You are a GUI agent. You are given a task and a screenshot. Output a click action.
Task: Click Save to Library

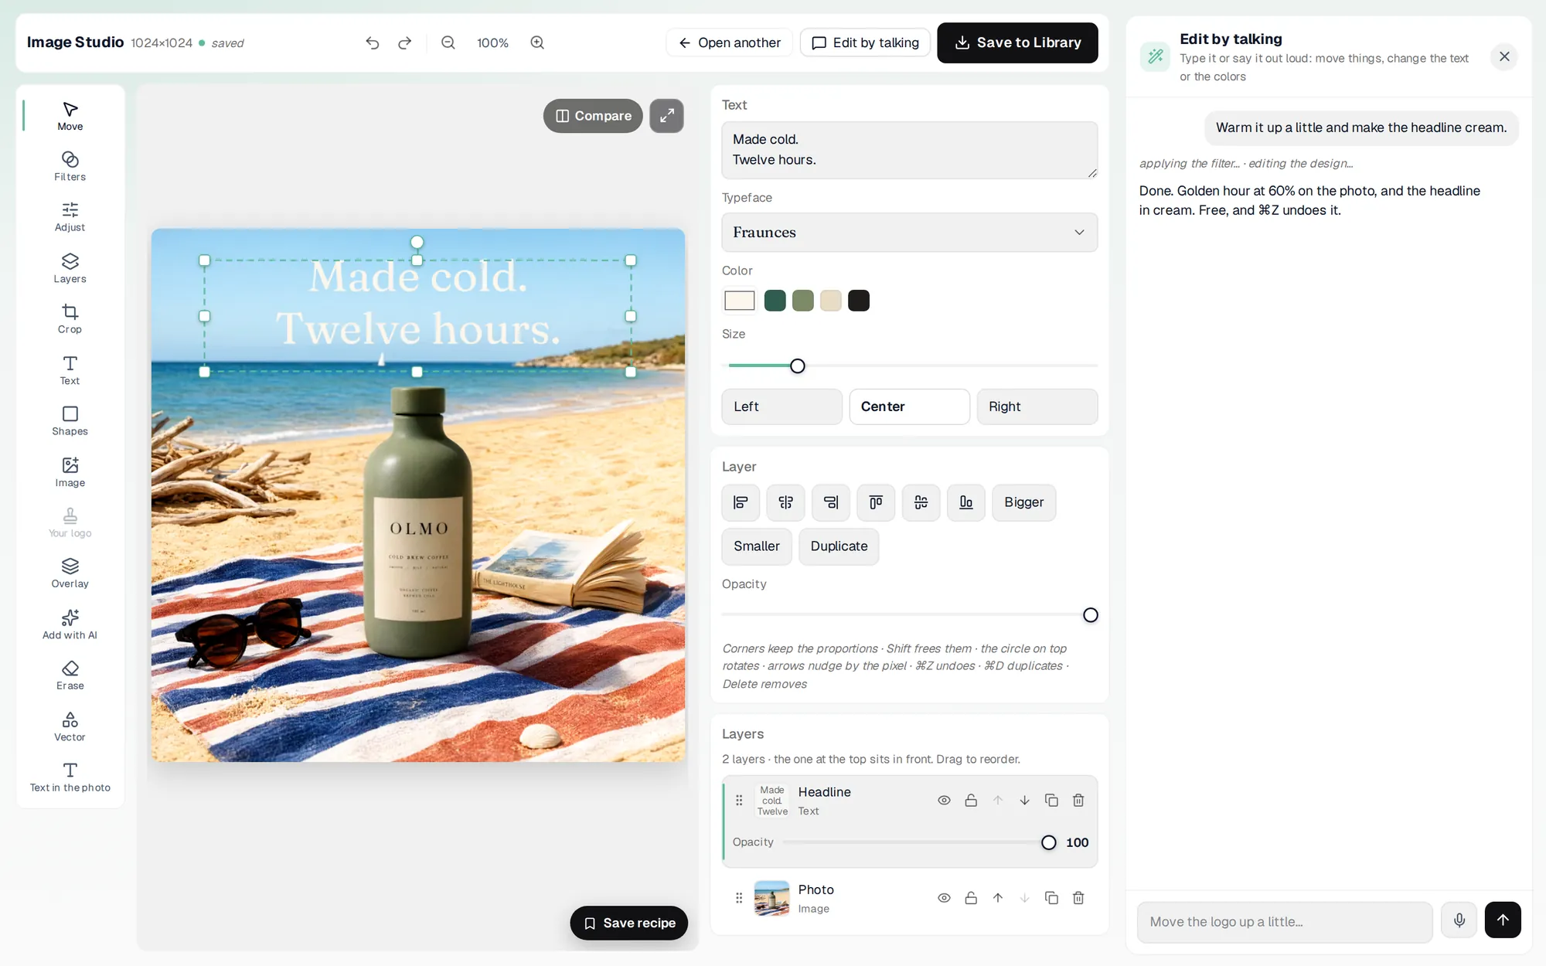(x=1017, y=43)
